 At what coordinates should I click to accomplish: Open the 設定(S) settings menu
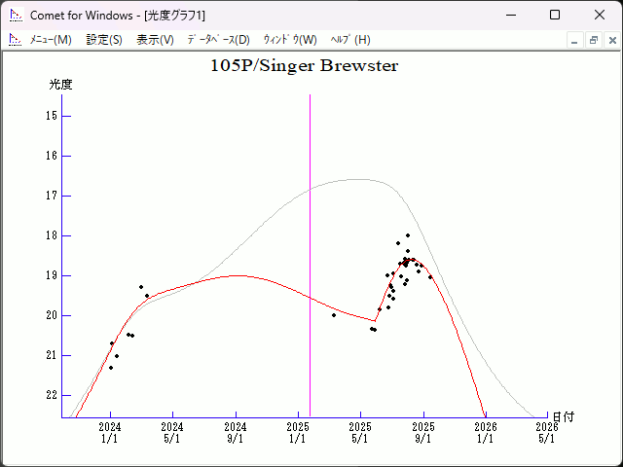coord(104,40)
